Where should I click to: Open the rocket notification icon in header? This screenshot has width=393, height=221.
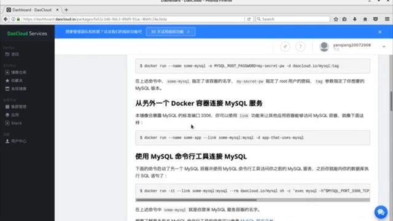click(x=285, y=47)
